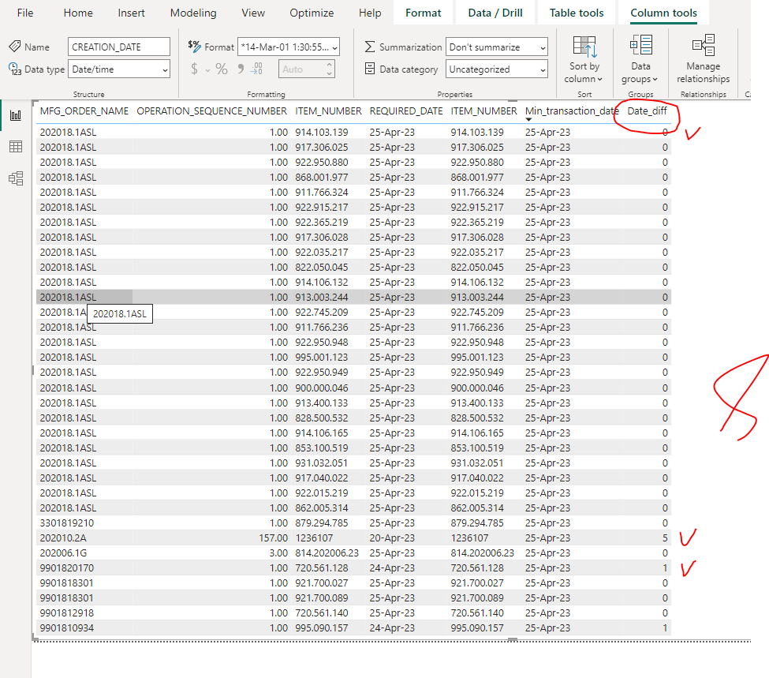This screenshot has width=769, height=678.
Task: Click the MFG_ORDER_NAME column header
Action: click(x=84, y=111)
